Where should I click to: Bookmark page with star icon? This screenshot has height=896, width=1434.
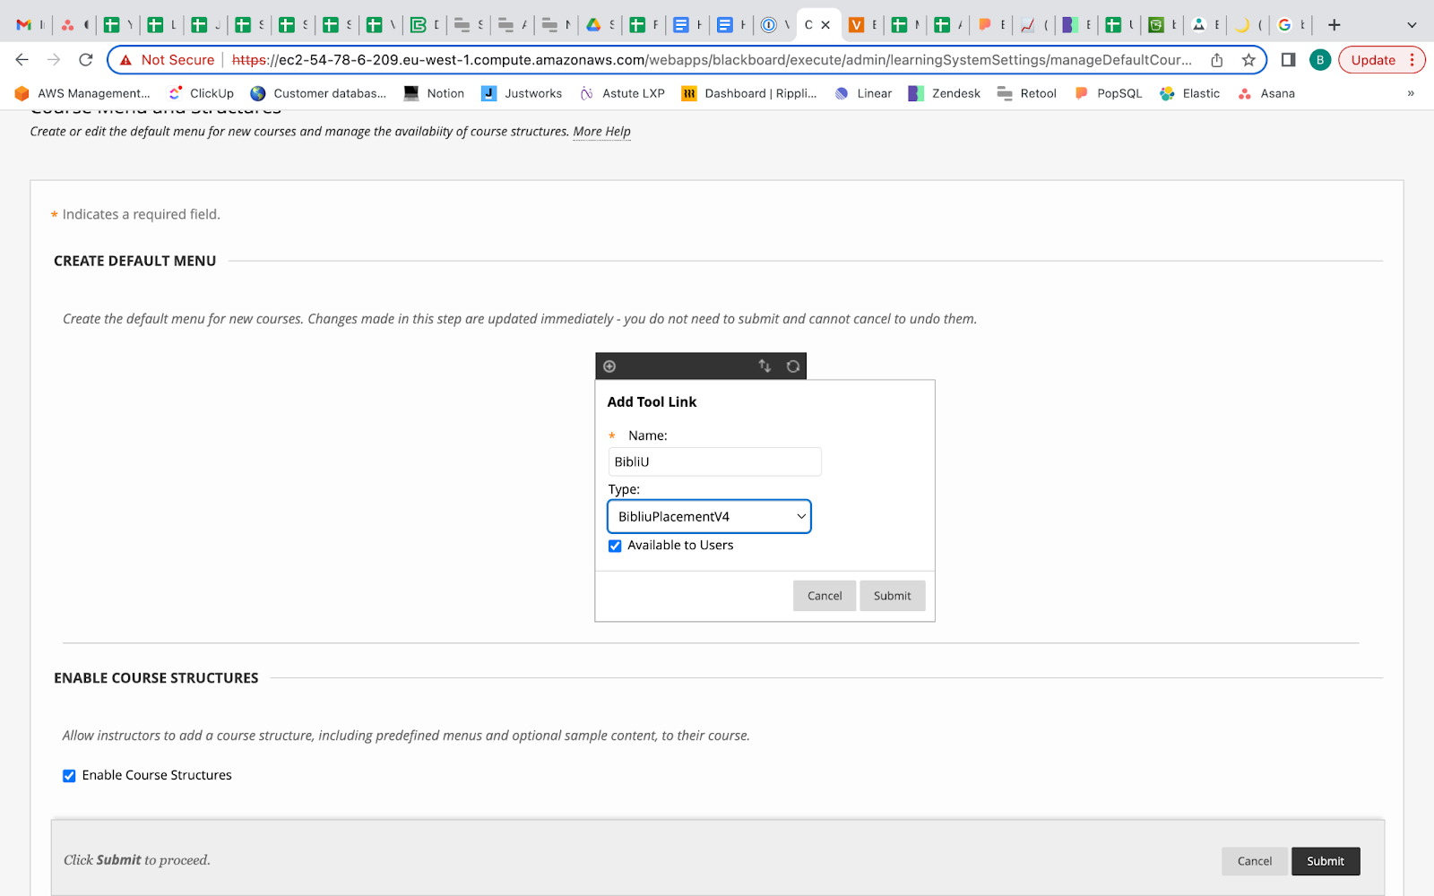click(x=1248, y=60)
